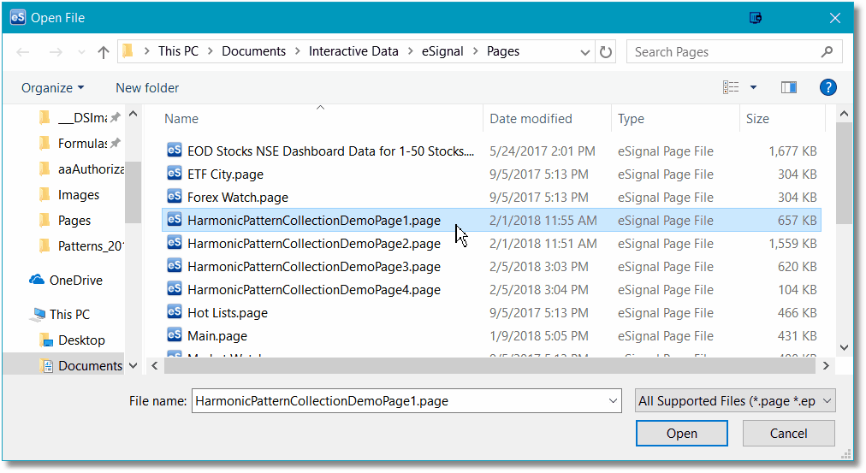The height and width of the screenshot is (473, 866).
Task: Click the Open button
Action: (681, 434)
